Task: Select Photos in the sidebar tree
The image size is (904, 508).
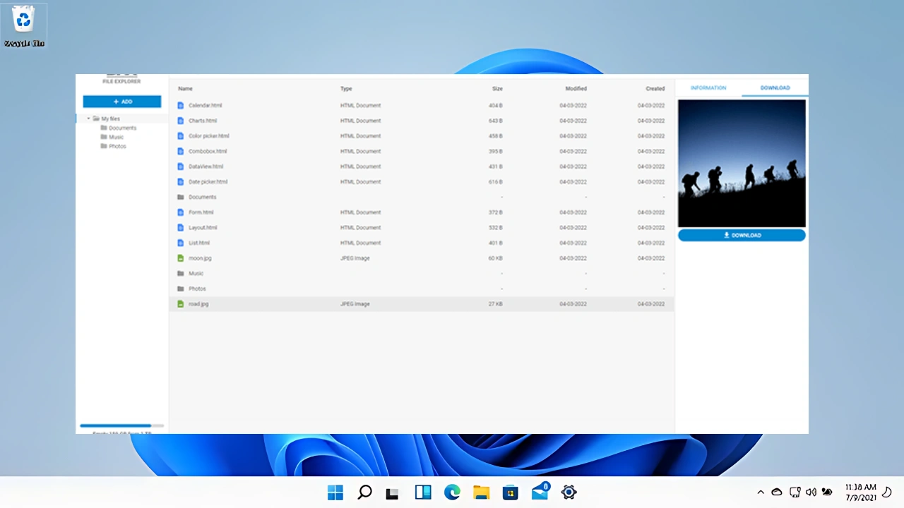Action: [x=117, y=146]
